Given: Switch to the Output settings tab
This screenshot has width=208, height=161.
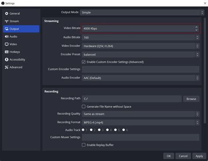Looking at the screenshot, I should pos(21,29).
